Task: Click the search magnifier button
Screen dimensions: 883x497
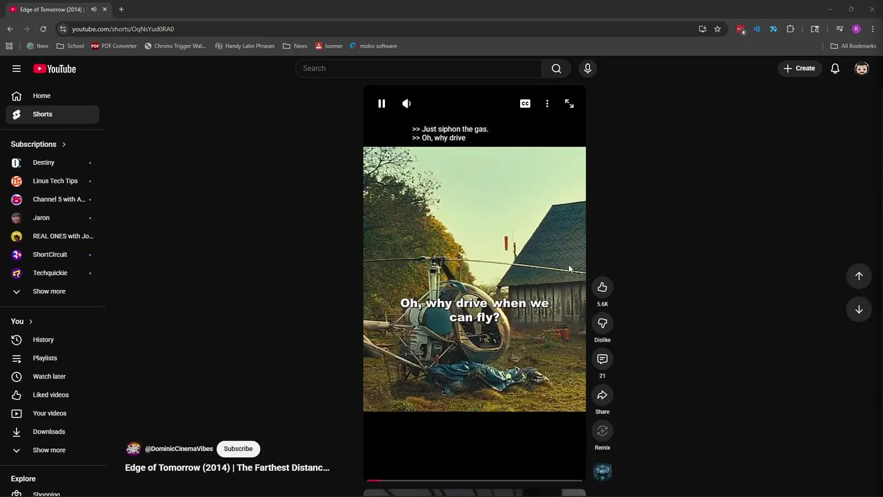Action: [x=557, y=68]
